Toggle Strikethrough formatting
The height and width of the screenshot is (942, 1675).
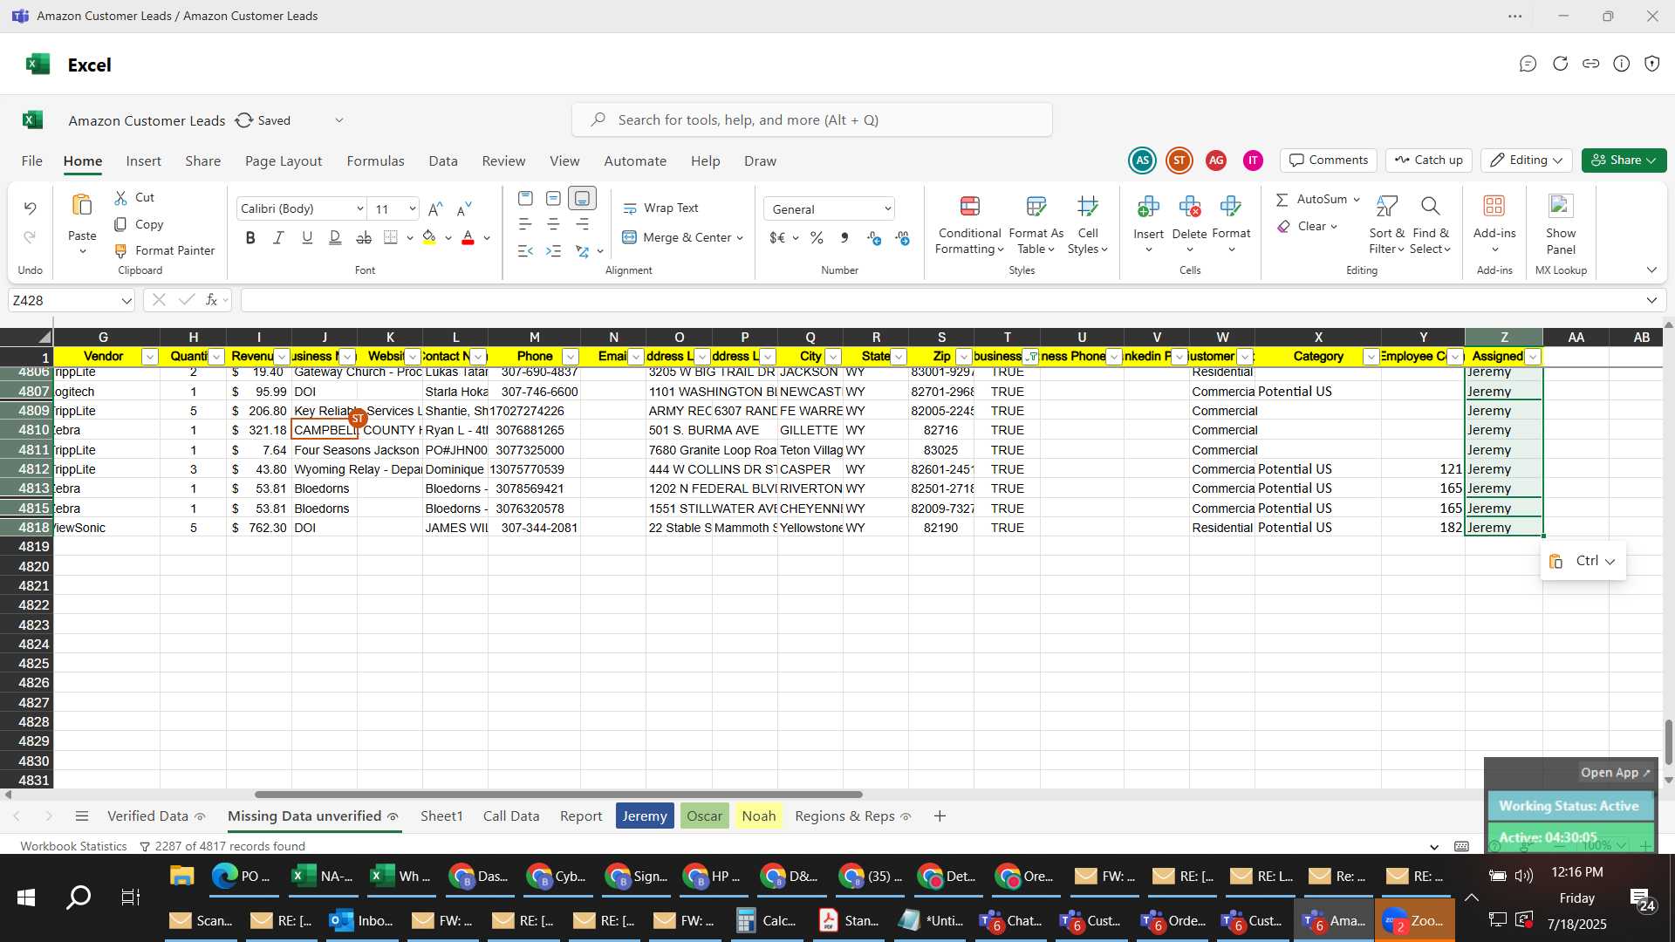click(x=364, y=237)
